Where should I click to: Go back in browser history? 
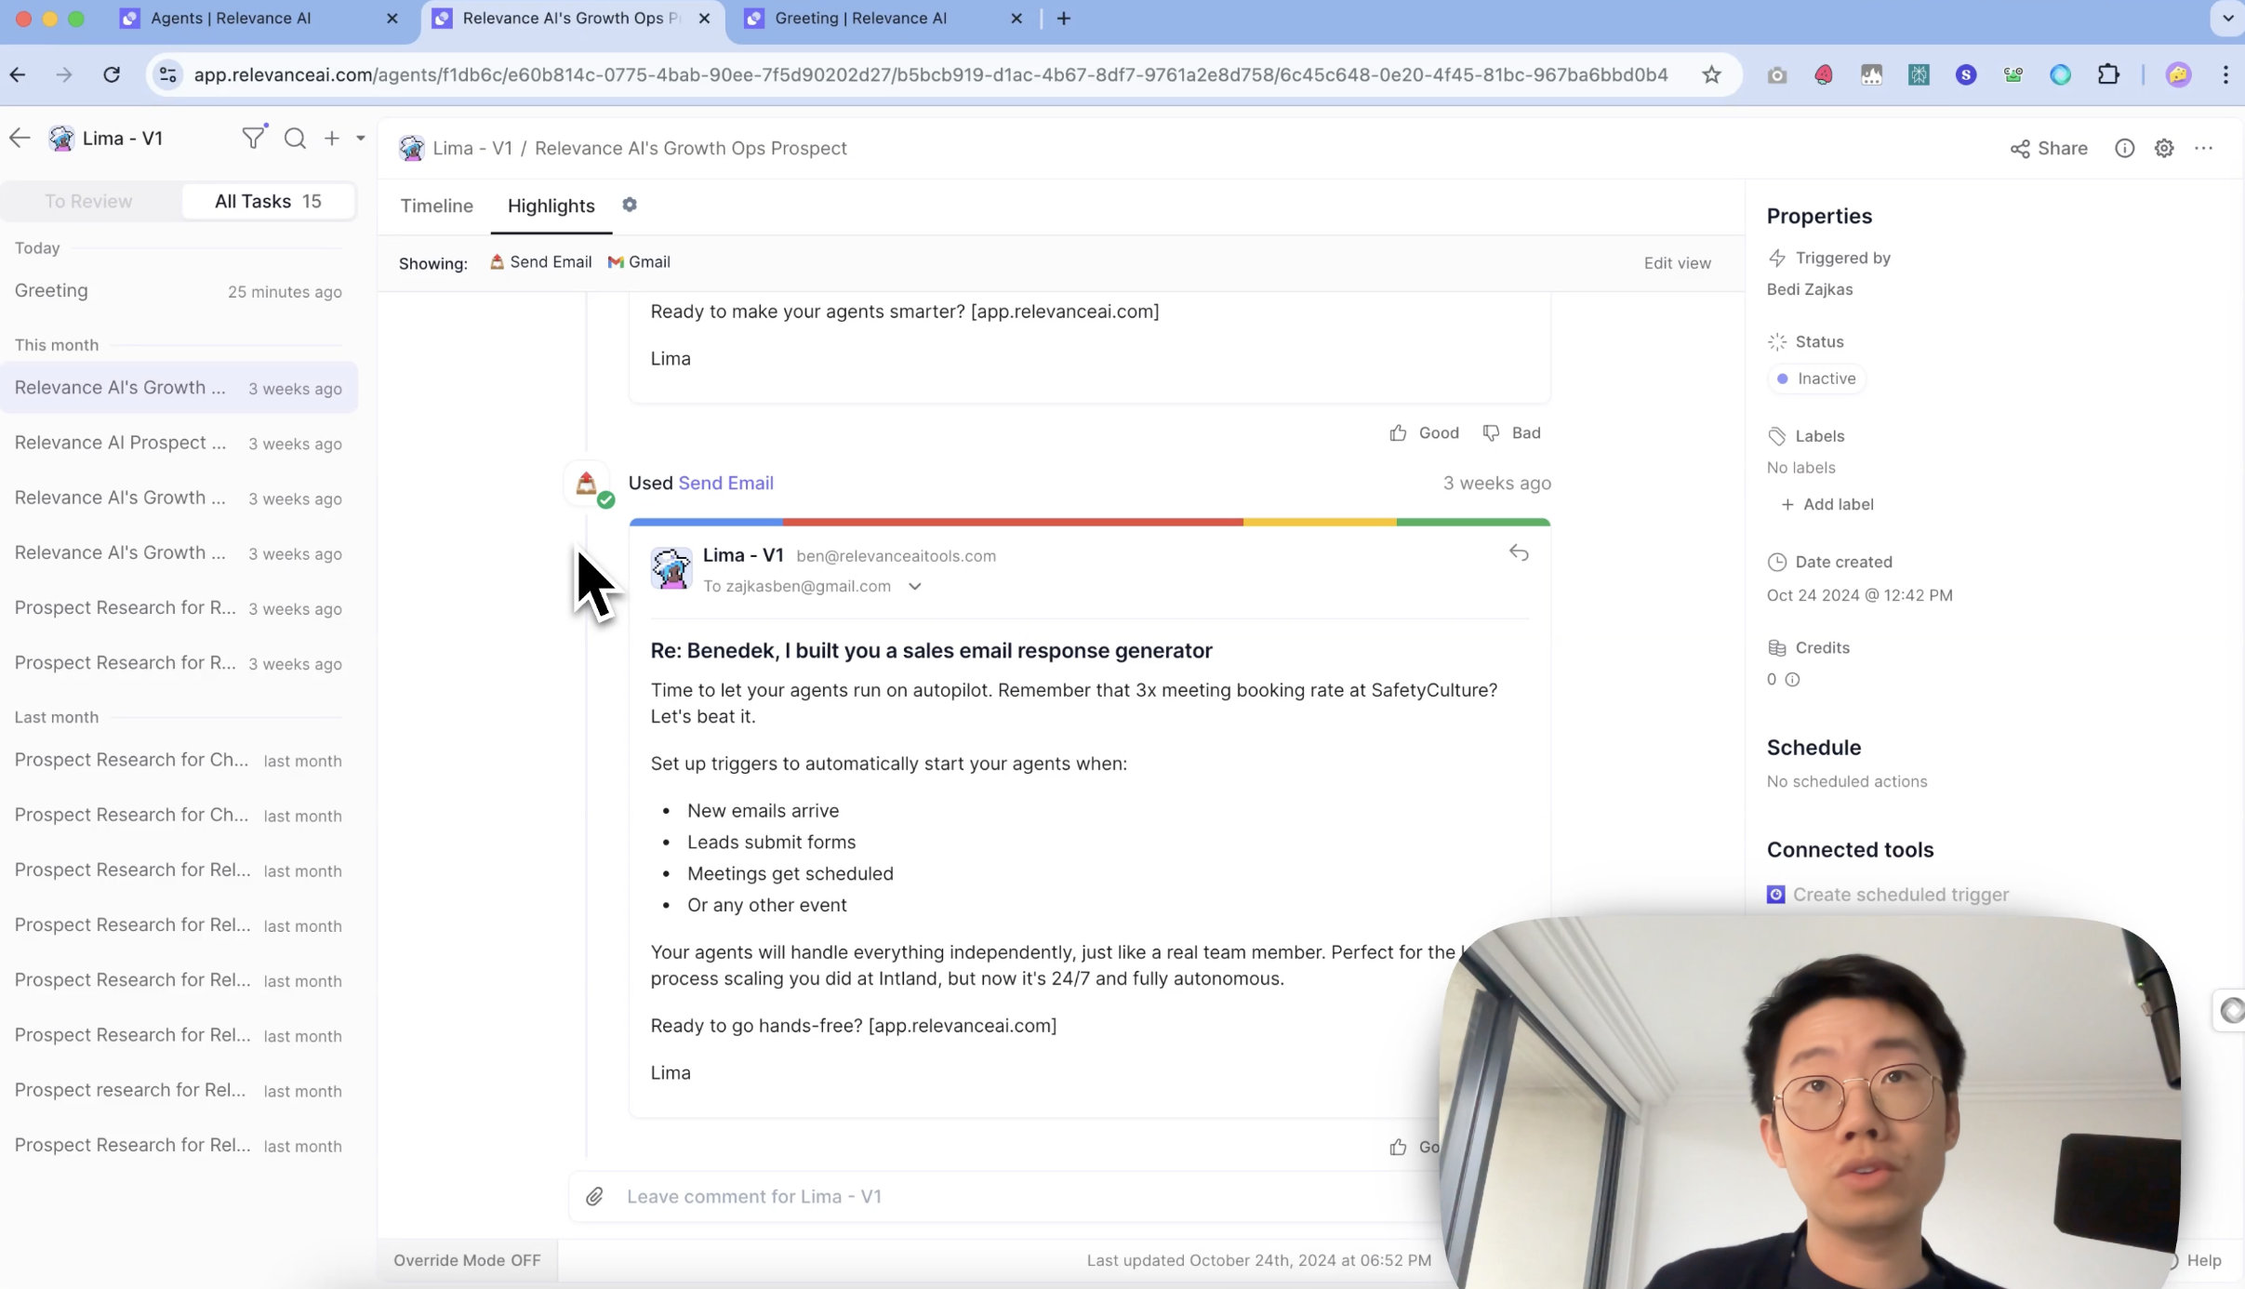click(19, 74)
